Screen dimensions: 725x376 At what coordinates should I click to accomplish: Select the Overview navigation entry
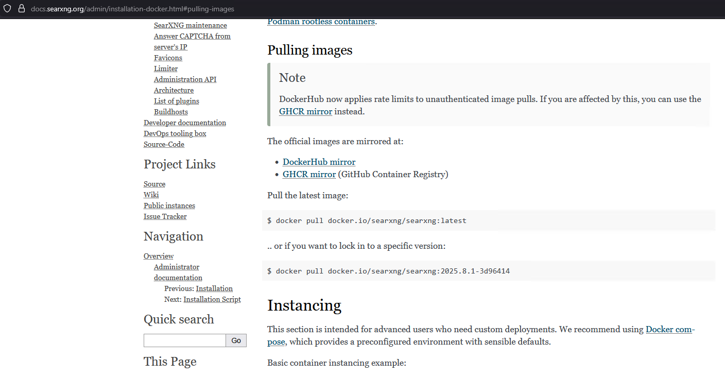(158, 256)
